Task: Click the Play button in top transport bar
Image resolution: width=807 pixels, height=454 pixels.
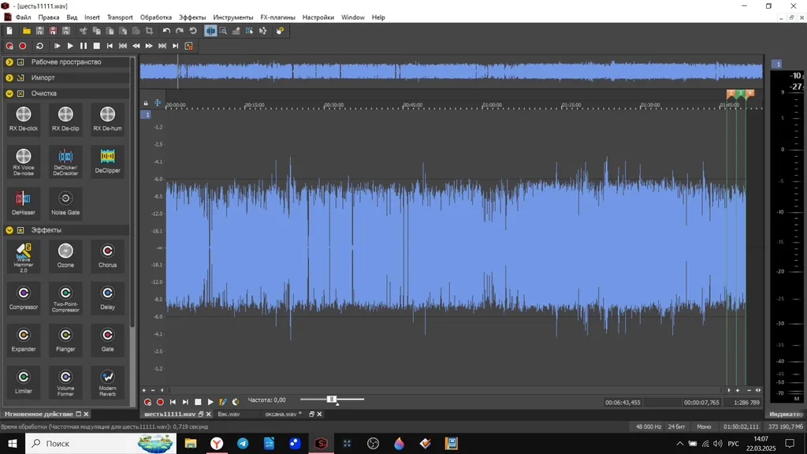Action: pyautogui.click(x=70, y=46)
